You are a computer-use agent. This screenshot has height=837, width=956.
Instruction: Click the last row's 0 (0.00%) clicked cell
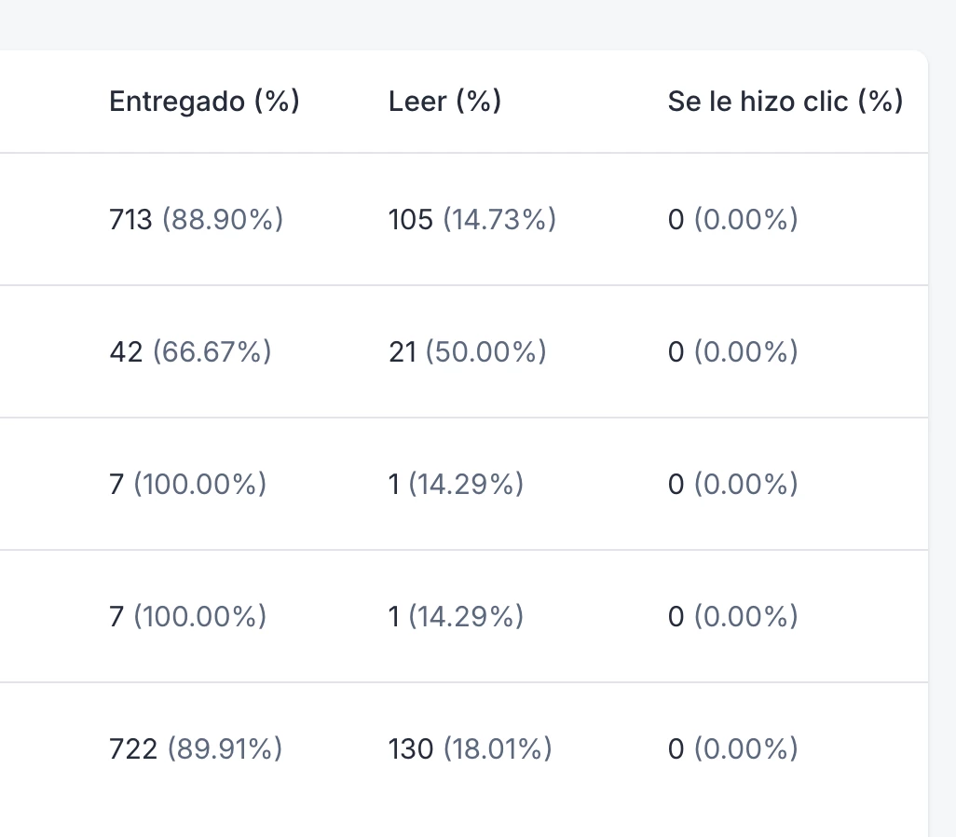733,749
